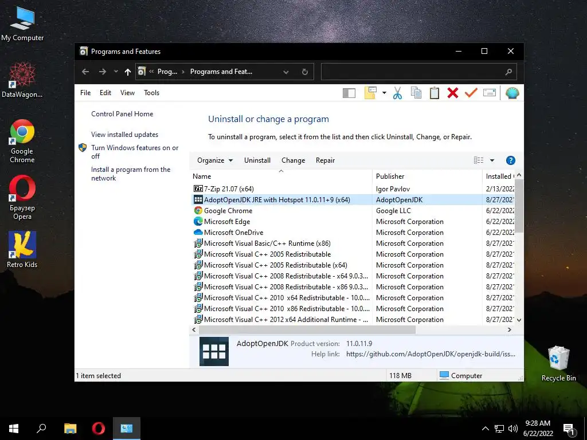
Task: Sort by the Publisher column header
Action: point(427,176)
